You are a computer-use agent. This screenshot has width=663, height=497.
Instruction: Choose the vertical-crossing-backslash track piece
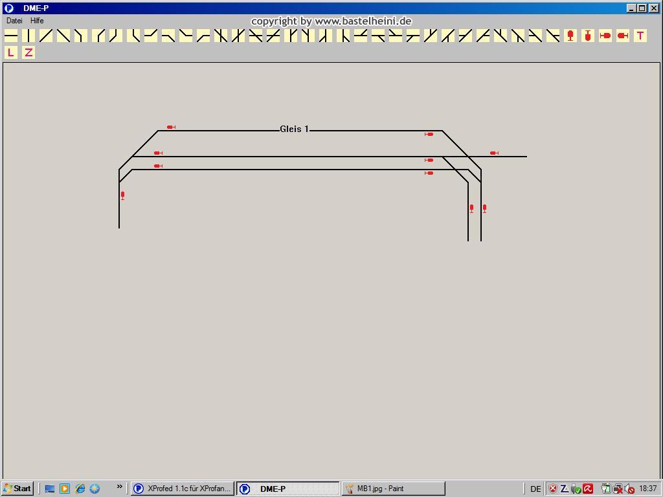[221, 36]
